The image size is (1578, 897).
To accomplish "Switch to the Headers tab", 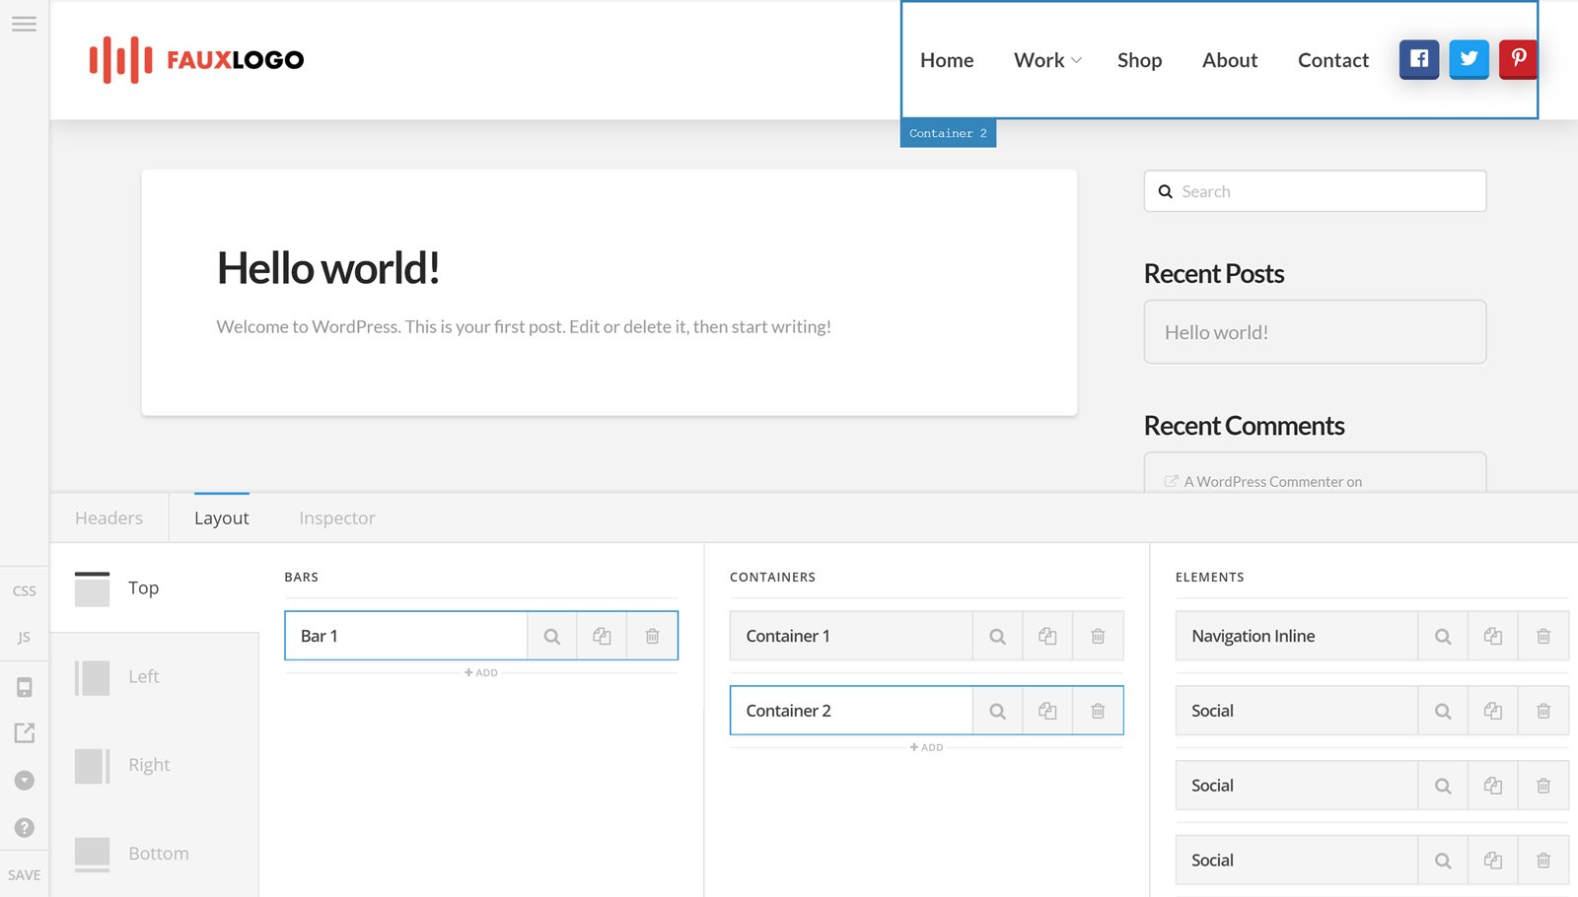I will coord(108,518).
